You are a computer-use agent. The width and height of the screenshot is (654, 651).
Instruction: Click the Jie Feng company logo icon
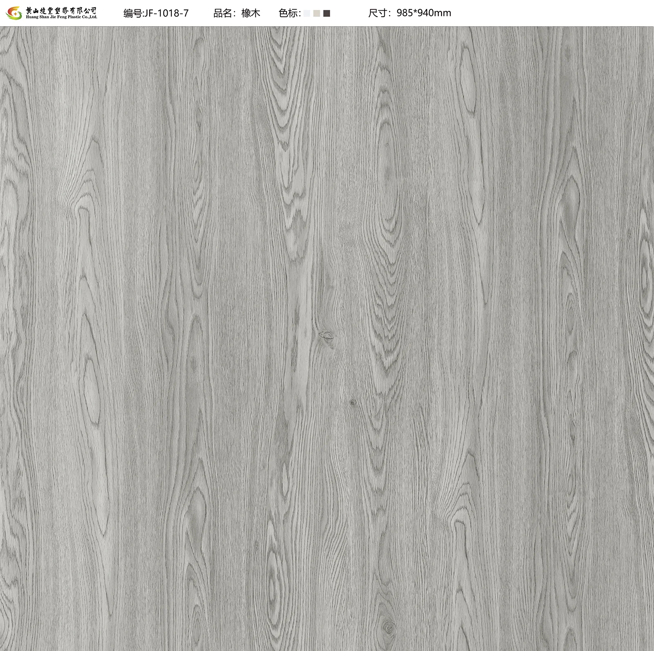(14, 13)
